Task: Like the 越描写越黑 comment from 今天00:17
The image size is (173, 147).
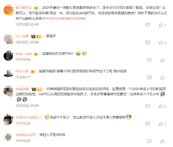Action: [x=163, y=78]
